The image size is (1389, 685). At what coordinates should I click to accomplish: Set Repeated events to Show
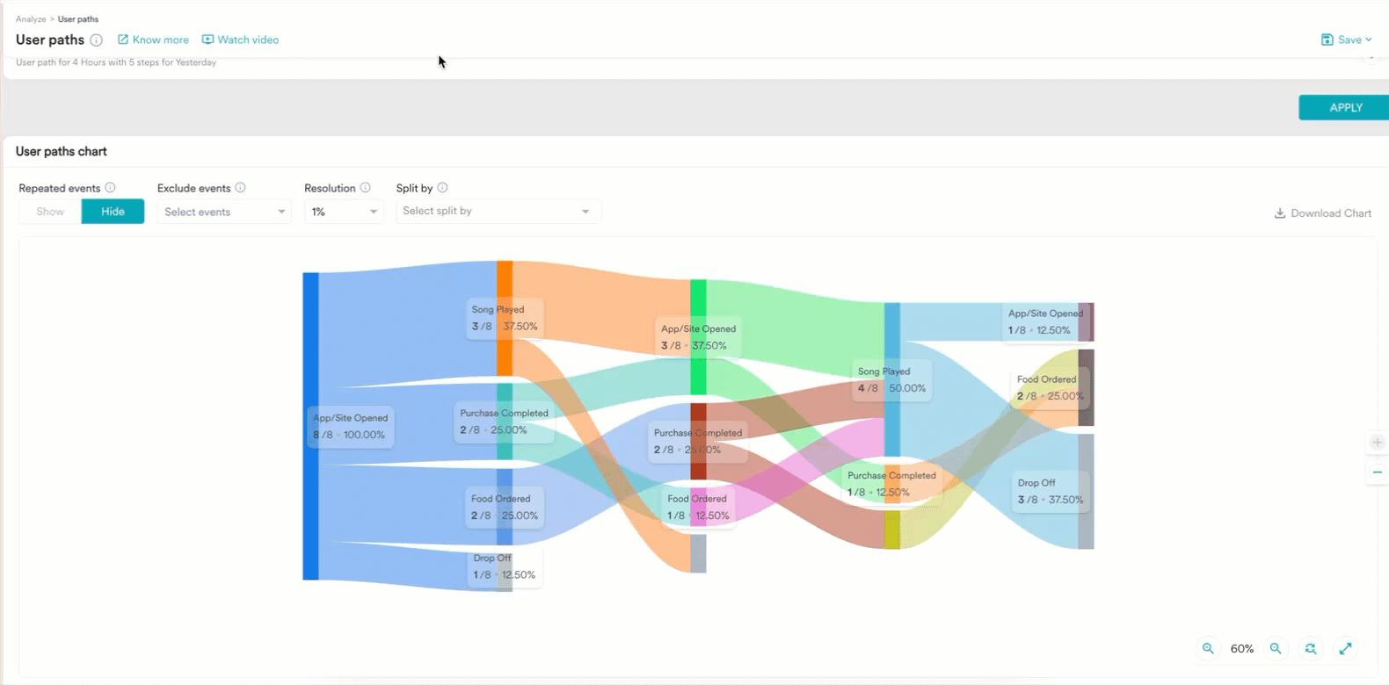[50, 212]
